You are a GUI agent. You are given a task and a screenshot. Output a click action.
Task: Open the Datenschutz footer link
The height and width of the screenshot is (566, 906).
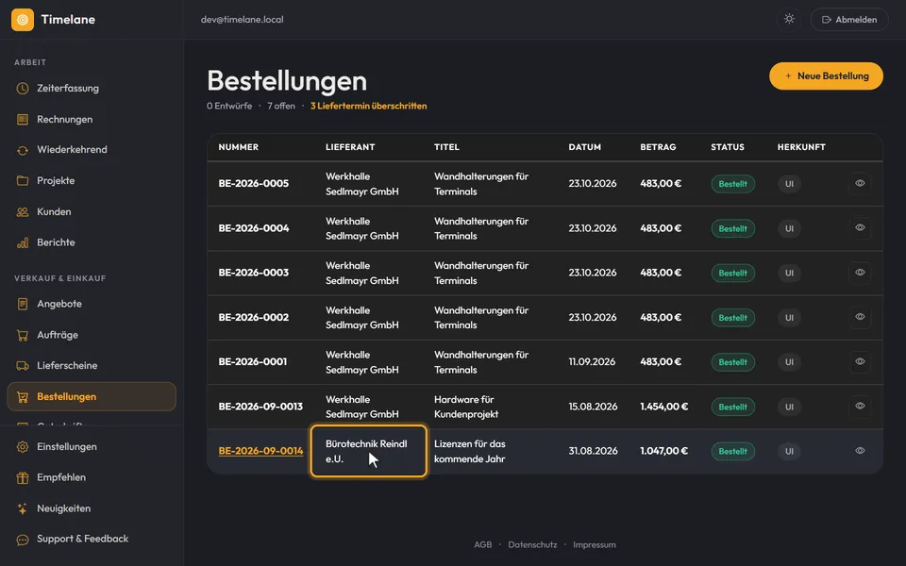(x=532, y=544)
